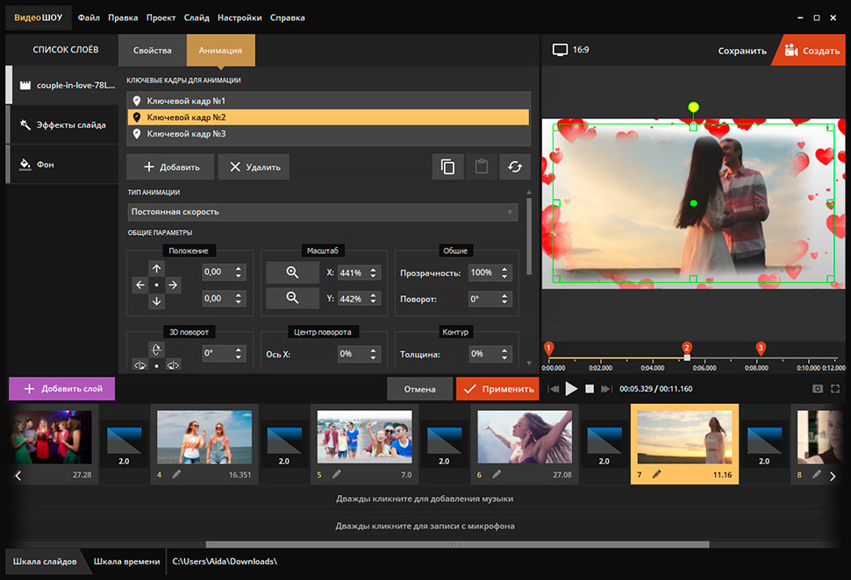The height and width of the screenshot is (580, 851).
Task: Click the Применить button
Action: [497, 389]
